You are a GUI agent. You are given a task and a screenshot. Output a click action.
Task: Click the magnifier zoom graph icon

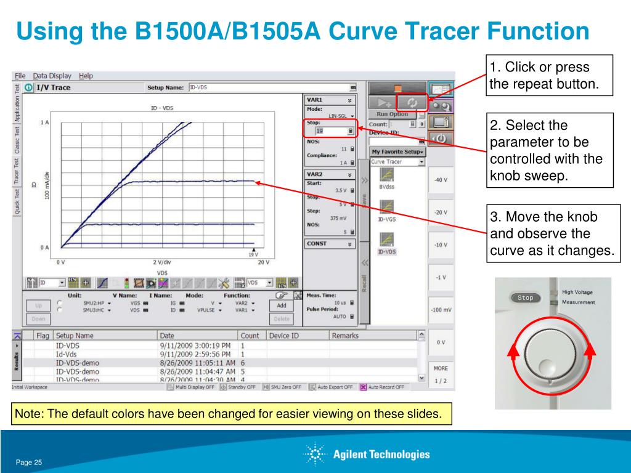point(151,283)
